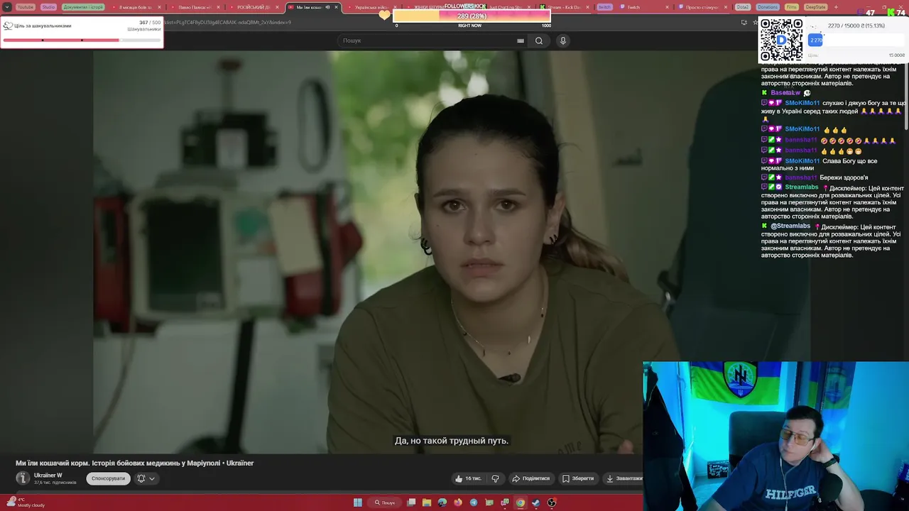Switch to the Donations browser tab
Screen dimensions: 909x511
(x=768, y=7)
